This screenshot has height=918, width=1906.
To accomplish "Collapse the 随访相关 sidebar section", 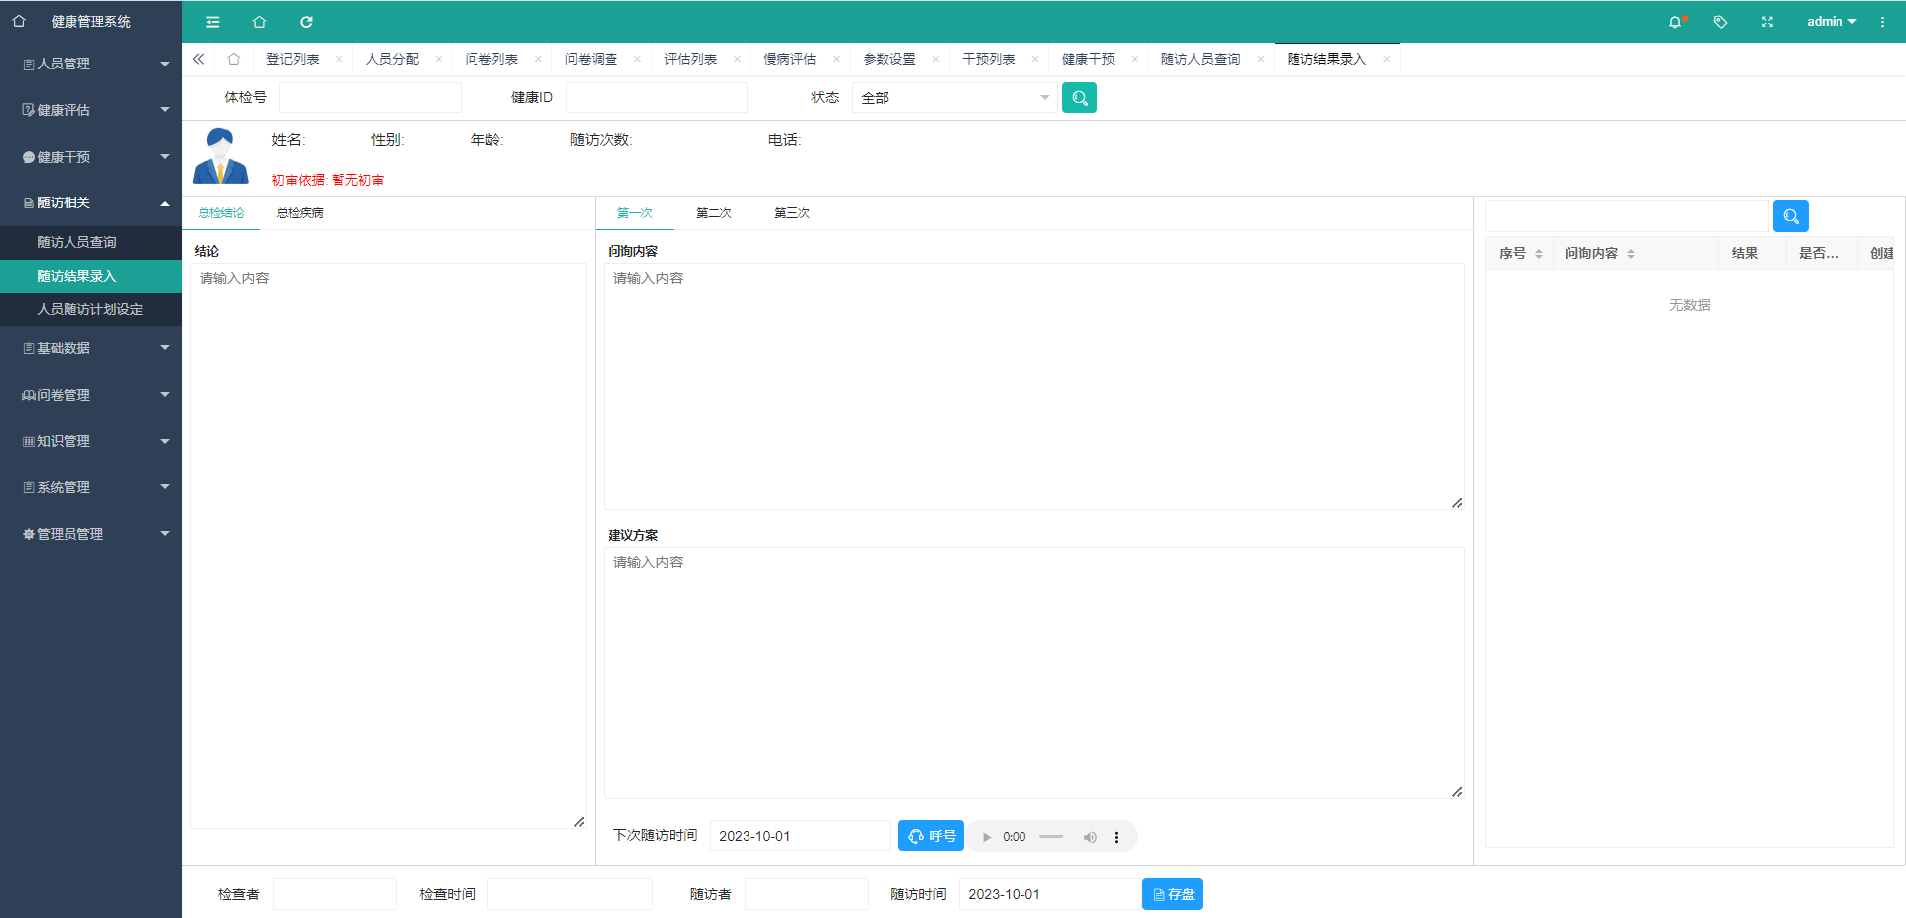I will click(x=91, y=202).
